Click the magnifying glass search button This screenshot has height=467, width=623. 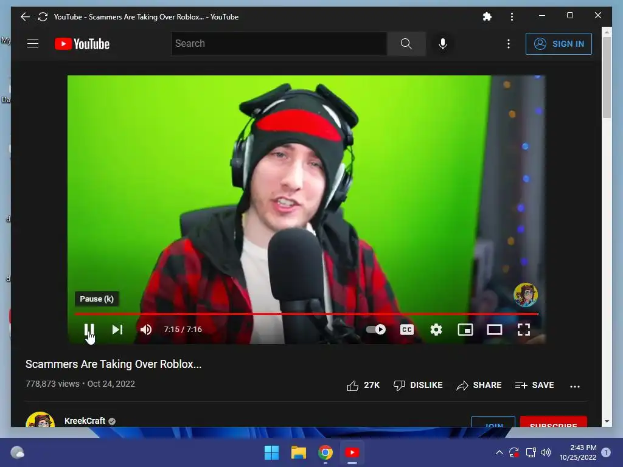pyautogui.click(x=406, y=44)
